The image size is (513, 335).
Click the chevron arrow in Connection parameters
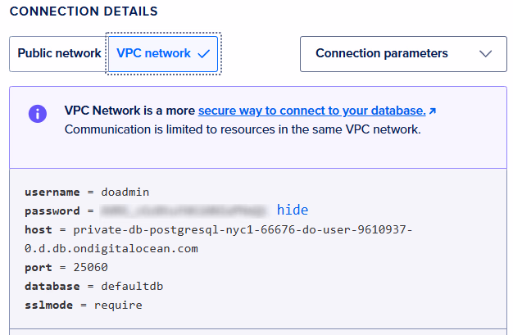[x=485, y=54]
